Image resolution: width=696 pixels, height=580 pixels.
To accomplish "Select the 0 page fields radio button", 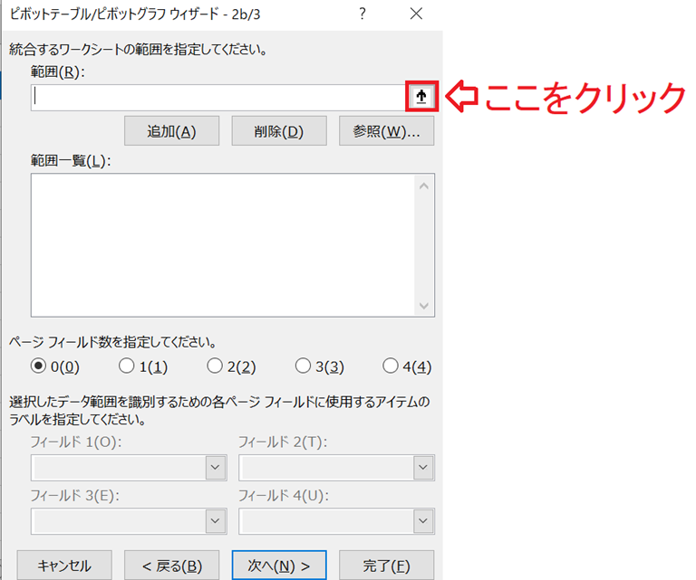I will [x=38, y=366].
